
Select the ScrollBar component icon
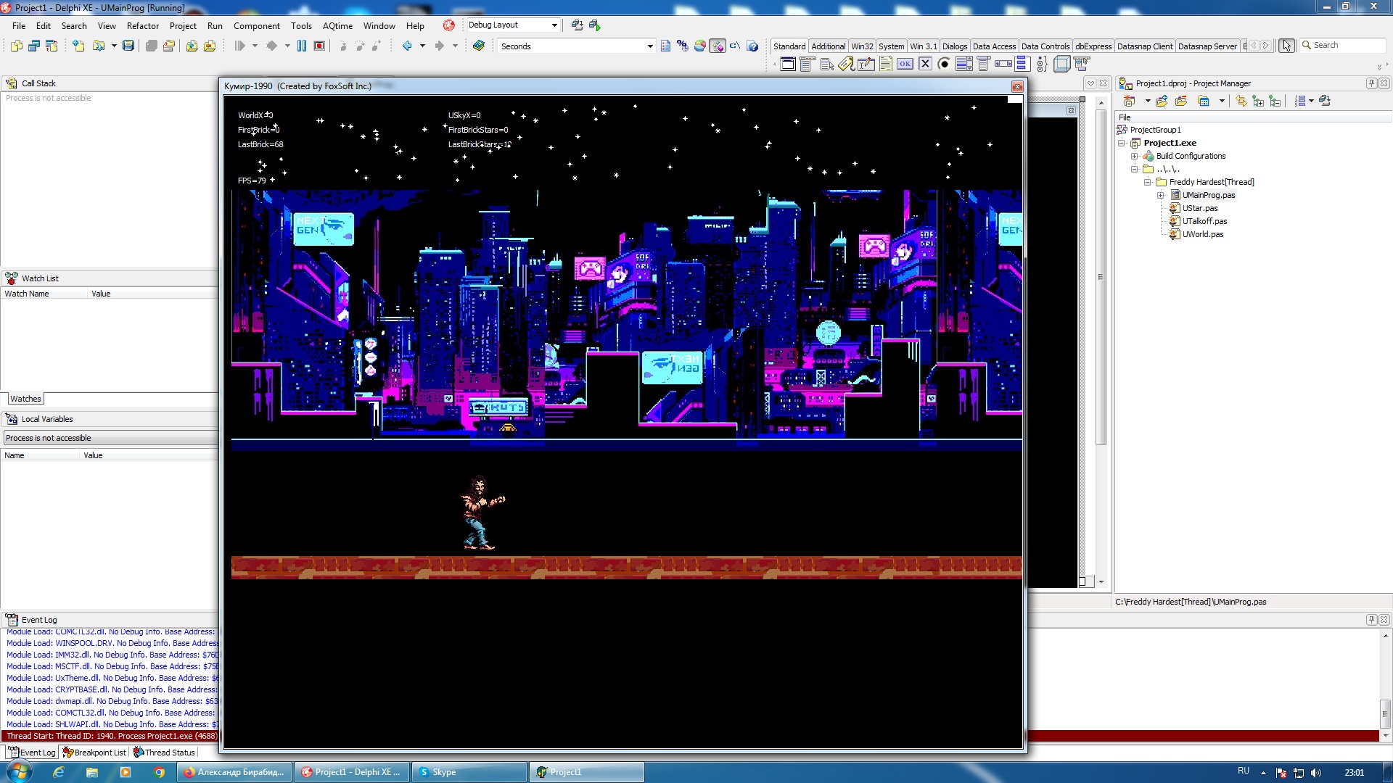pyautogui.click(x=1003, y=65)
